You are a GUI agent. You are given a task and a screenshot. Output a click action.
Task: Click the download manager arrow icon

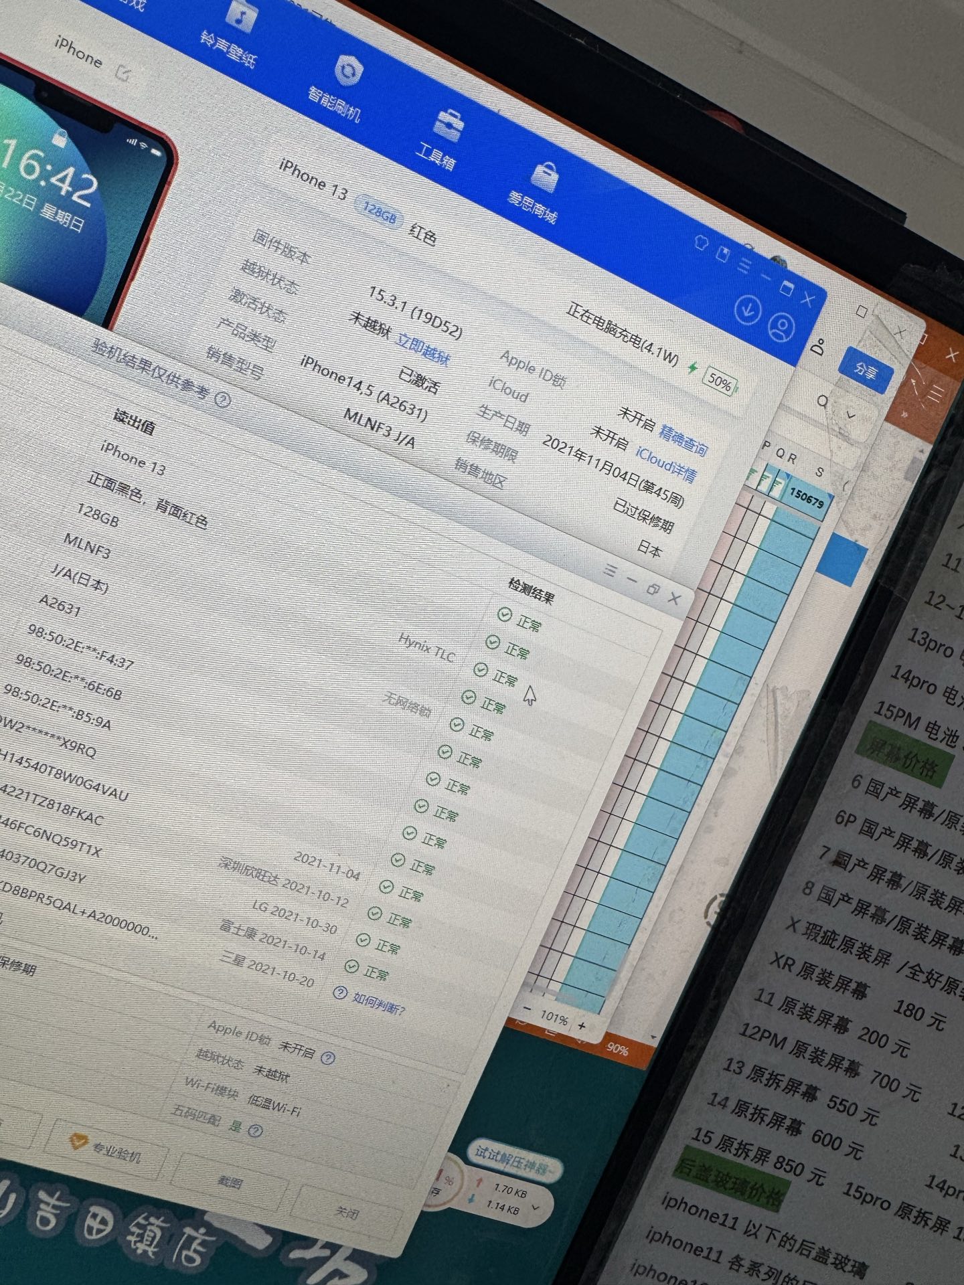point(748,310)
